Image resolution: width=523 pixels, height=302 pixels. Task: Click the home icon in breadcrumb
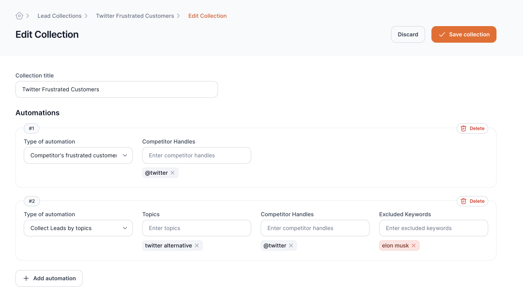tap(19, 16)
